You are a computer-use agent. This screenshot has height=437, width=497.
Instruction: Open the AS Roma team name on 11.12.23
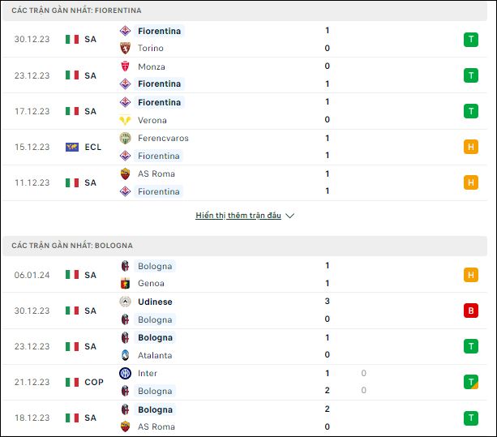pyautogui.click(x=156, y=174)
